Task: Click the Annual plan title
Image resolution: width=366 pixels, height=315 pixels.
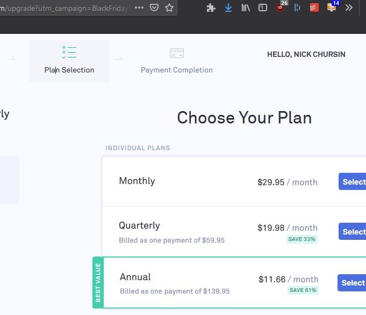Action: tap(135, 277)
